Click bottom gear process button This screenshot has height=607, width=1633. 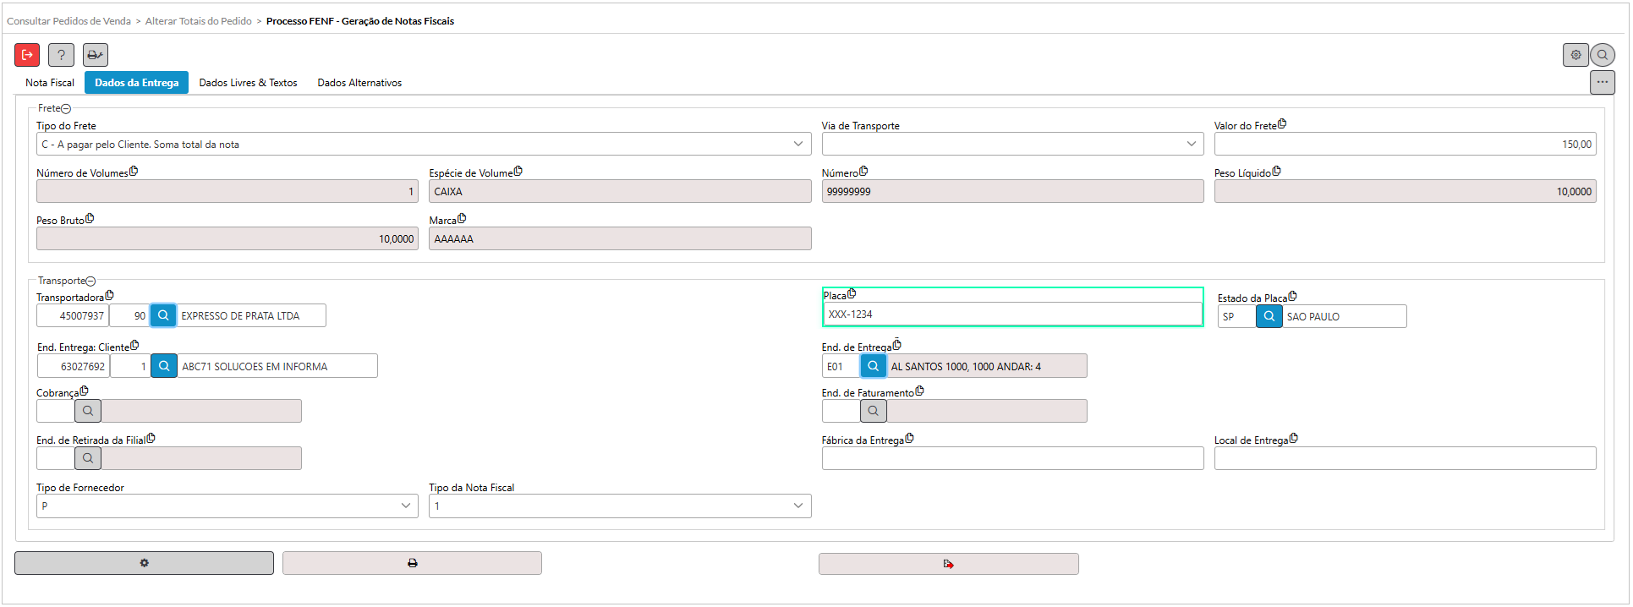coord(144,563)
